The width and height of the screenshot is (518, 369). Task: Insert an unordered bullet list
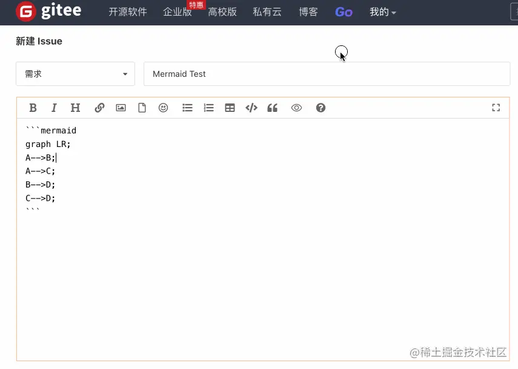[187, 108]
